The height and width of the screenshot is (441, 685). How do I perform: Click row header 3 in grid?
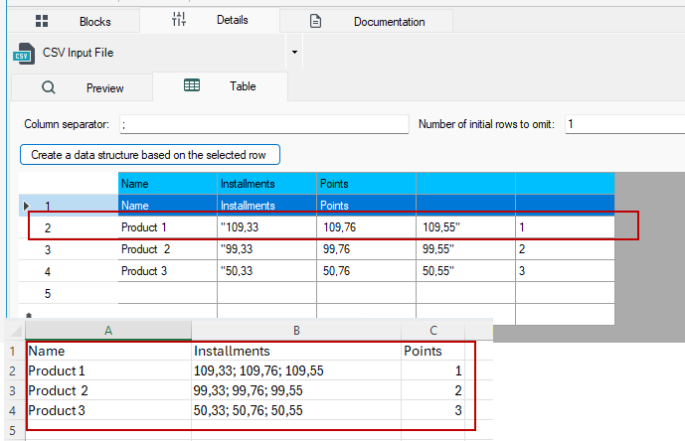click(x=69, y=249)
